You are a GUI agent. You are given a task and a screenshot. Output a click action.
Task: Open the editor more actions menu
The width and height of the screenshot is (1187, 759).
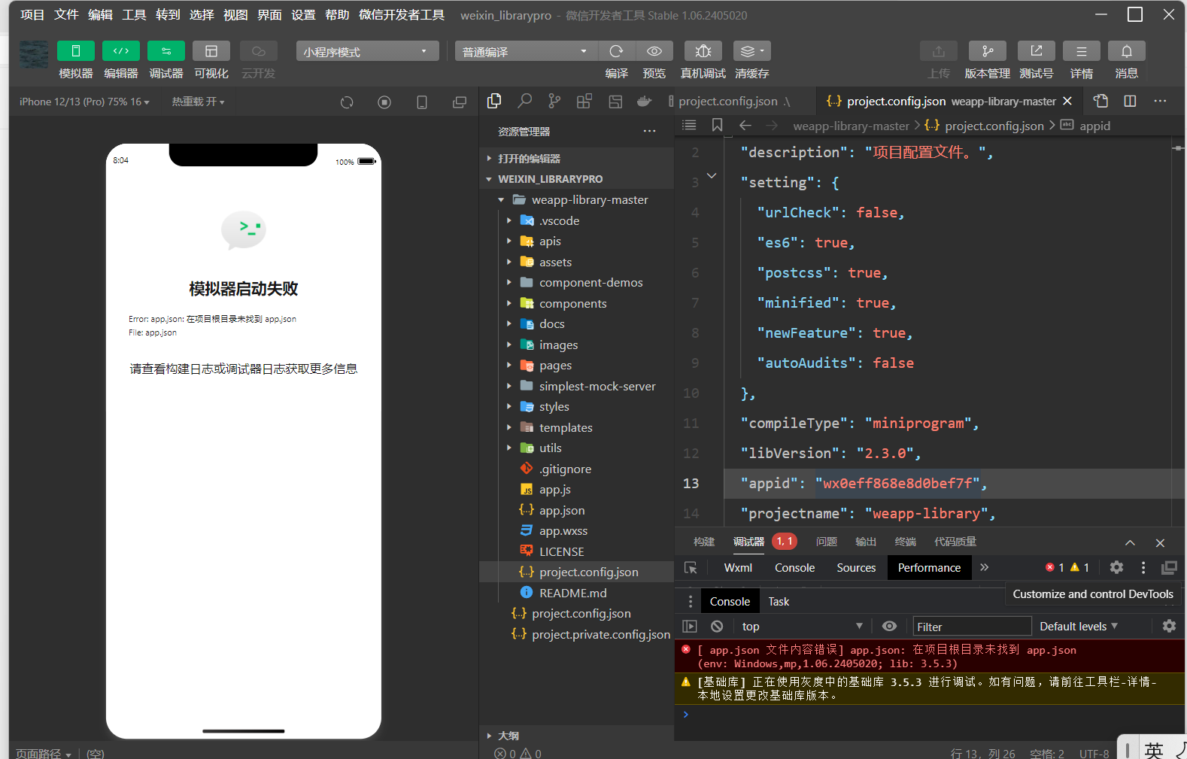pyautogui.click(x=1160, y=101)
